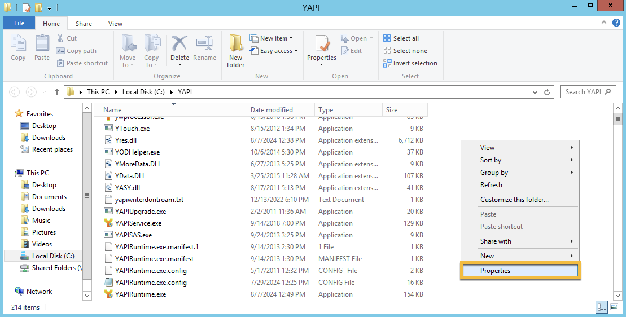The height and width of the screenshot is (317, 626).
Task: Create a New folder from ribbon
Action: (x=235, y=51)
